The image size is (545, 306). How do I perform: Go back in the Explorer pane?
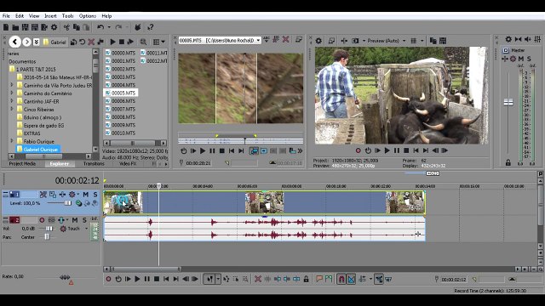14,42
